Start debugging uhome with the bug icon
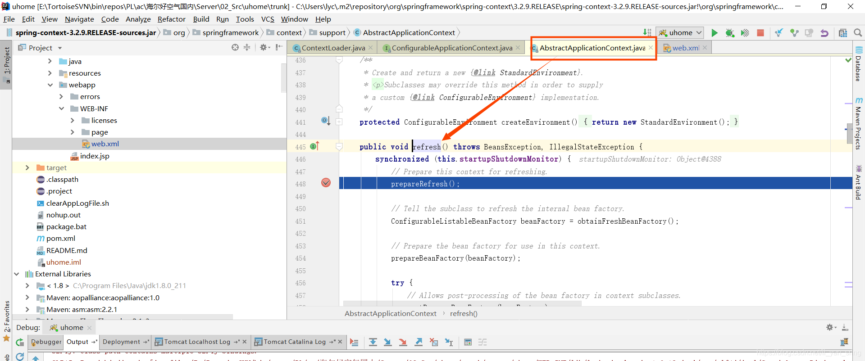Screen dimensions: 865x361 click(x=730, y=33)
